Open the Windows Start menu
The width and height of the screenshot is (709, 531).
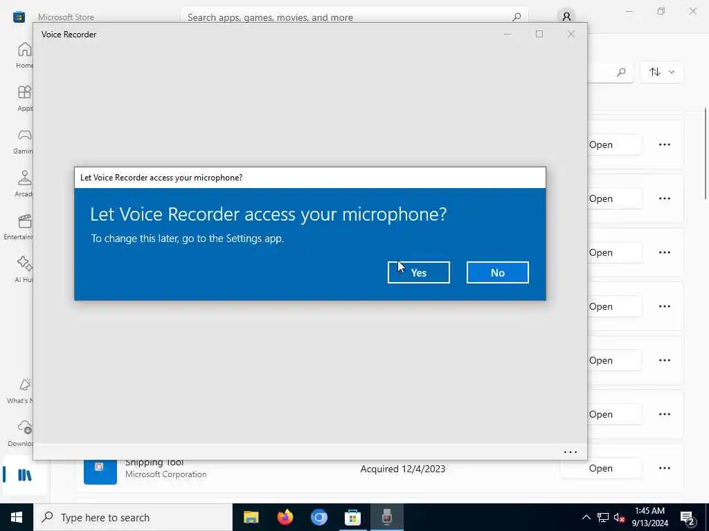17,517
